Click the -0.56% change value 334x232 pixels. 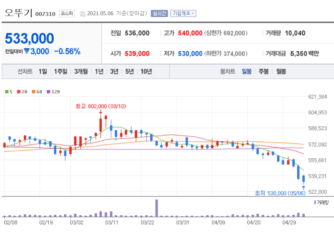pyautogui.click(x=67, y=51)
